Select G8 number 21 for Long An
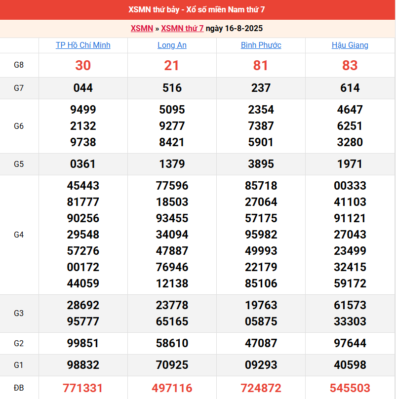This screenshot has width=396, height=399. (171, 65)
